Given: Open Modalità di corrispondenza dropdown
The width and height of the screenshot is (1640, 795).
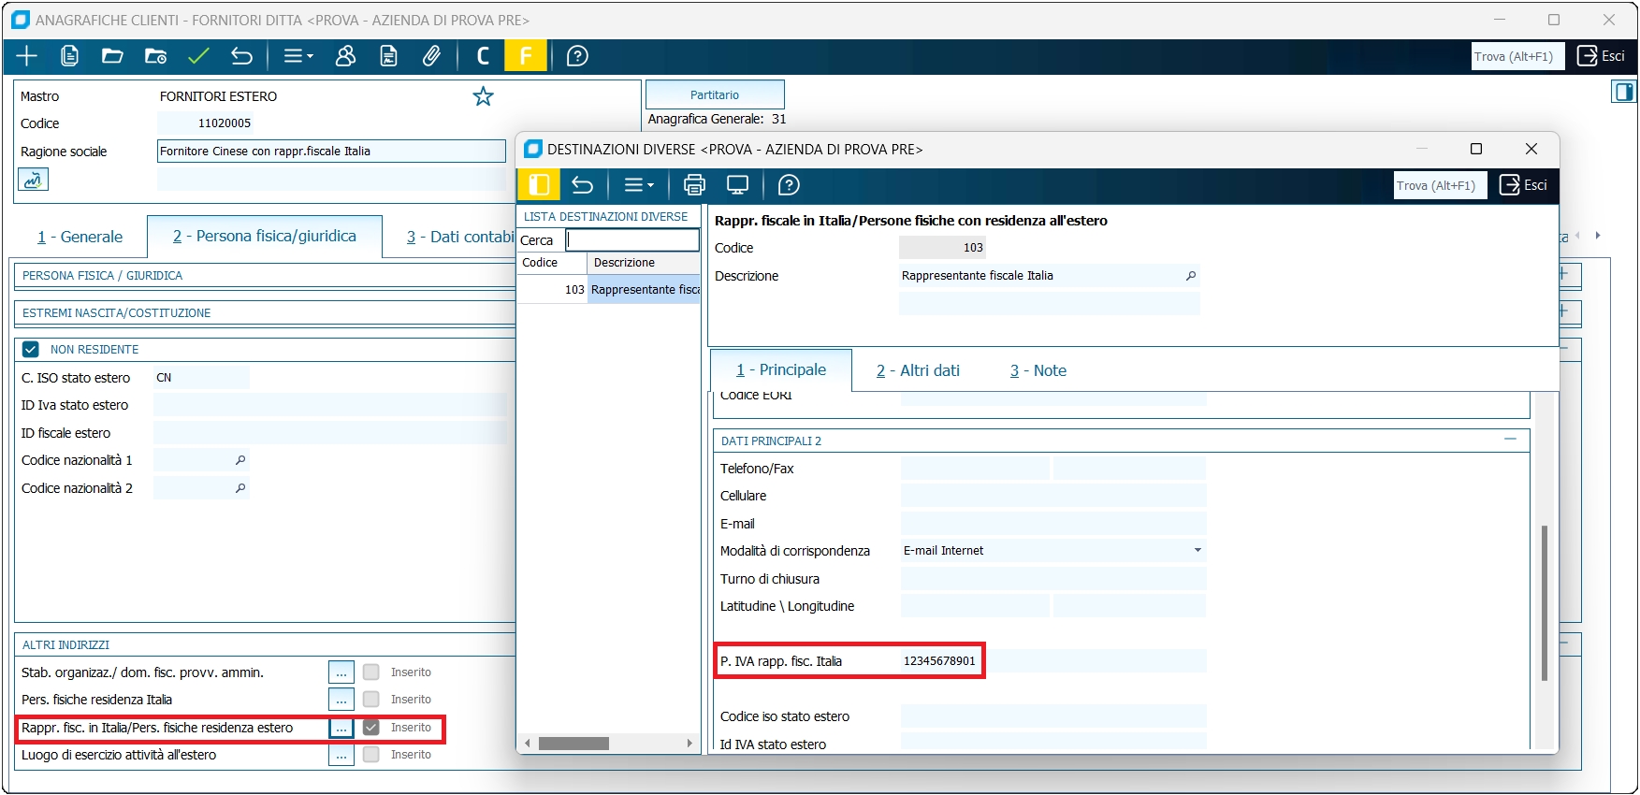Looking at the screenshot, I should click(1197, 551).
